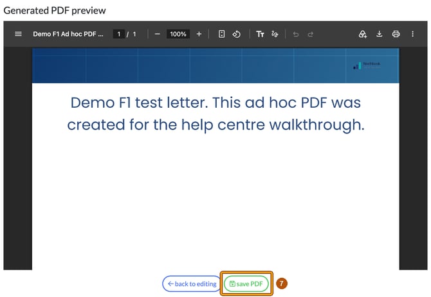Click the Demo F1 Ad hoc PDF title
431x297 pixels.
click(x=68, y=34)
